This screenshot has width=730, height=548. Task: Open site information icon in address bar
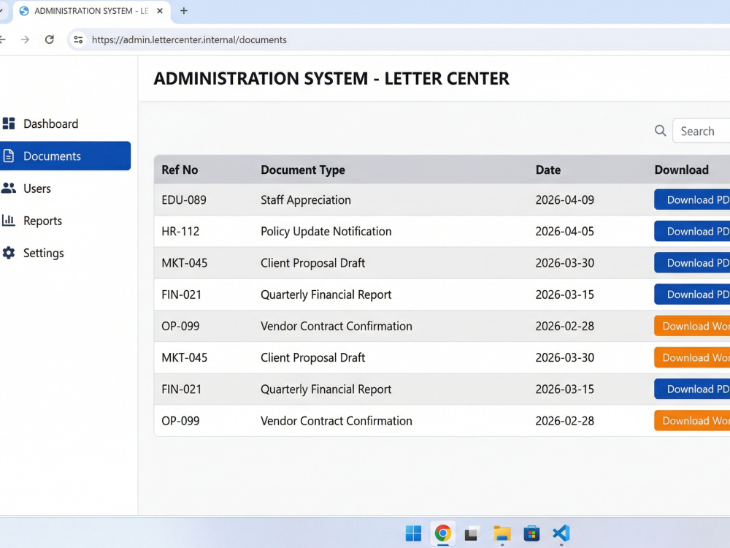(x=78, y=39)
